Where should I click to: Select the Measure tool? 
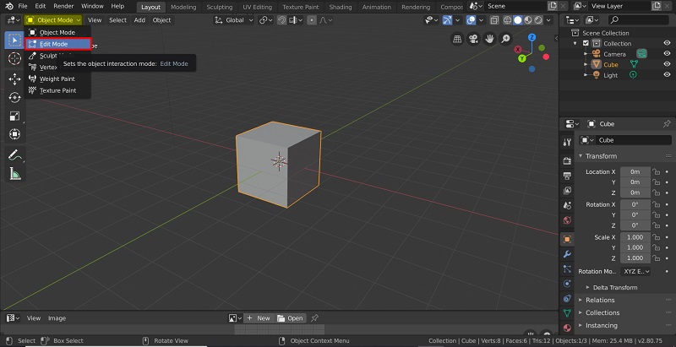pos(14,174)
